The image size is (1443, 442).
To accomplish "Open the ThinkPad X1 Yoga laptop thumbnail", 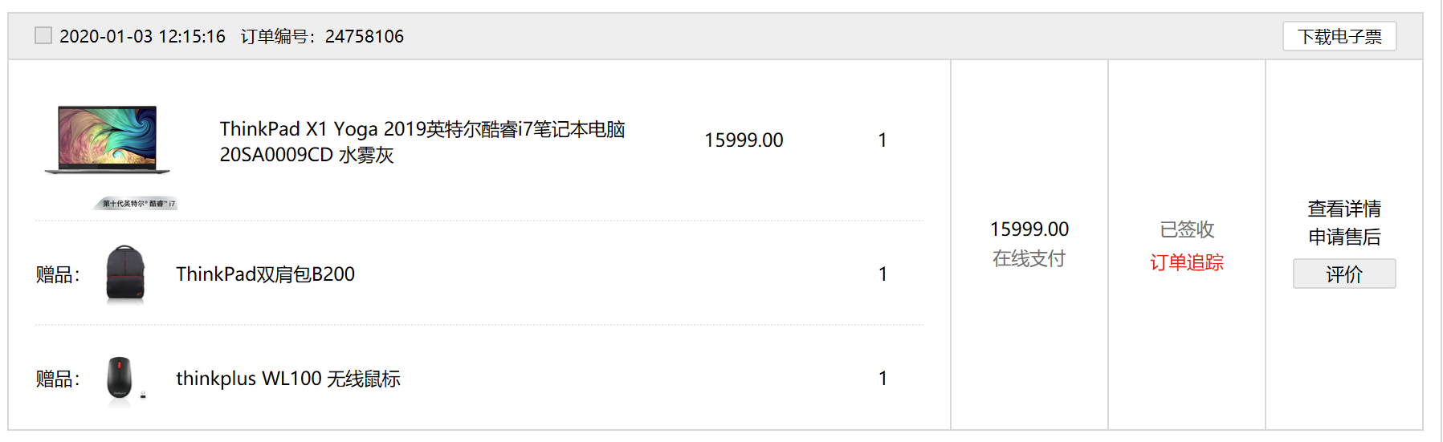I will click(x=108, y=140).
